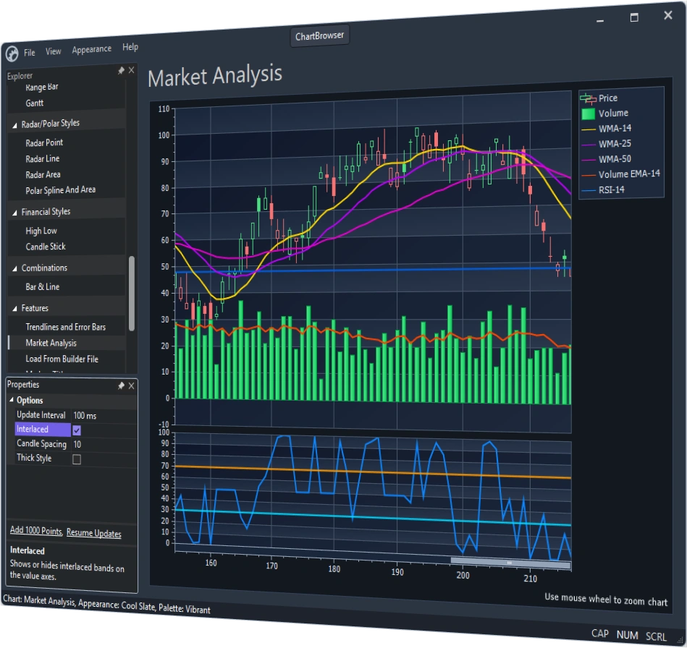This screenshot has height=648, width=687.
Task: Click the Resume Updates link
Action: 94,533
